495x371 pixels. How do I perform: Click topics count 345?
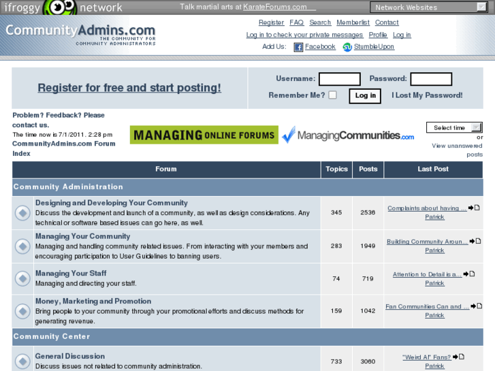(x=336, y=212)
